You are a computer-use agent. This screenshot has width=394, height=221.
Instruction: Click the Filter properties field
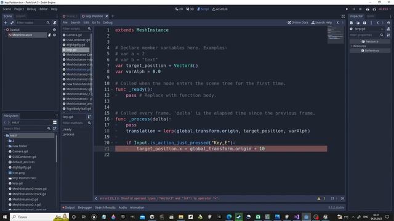point(367,35)
